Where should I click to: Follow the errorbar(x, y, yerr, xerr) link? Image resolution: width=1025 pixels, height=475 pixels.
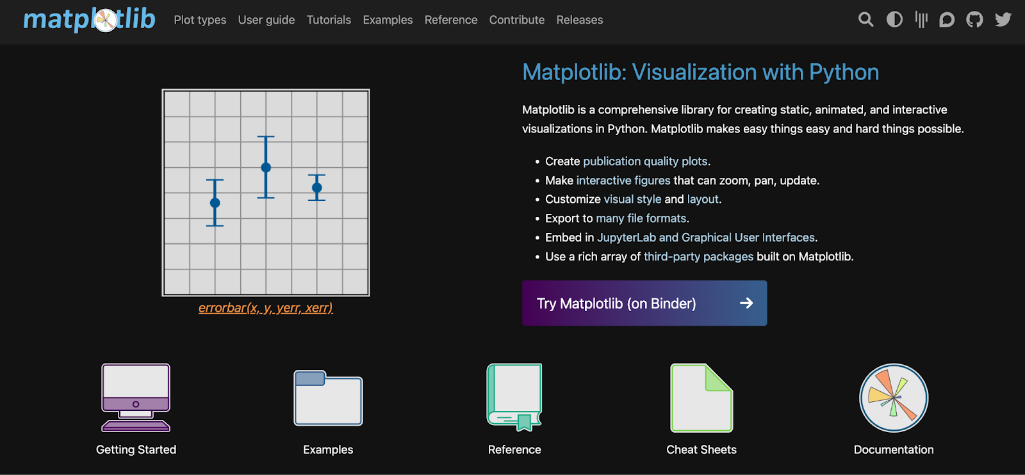click(x=266, y=308)
